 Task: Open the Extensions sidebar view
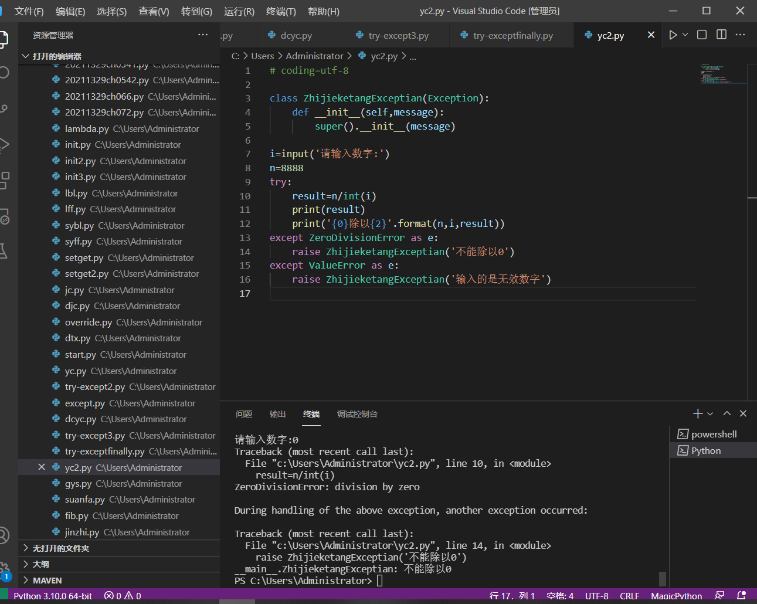[x=5, y=180]
